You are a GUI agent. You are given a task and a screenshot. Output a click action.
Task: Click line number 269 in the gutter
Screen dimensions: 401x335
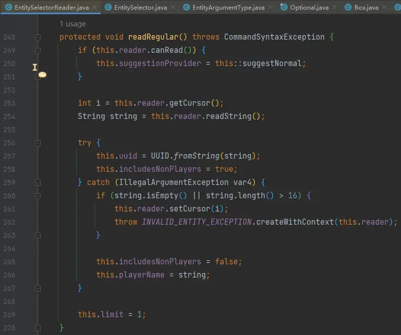click(x=9, y=315)
